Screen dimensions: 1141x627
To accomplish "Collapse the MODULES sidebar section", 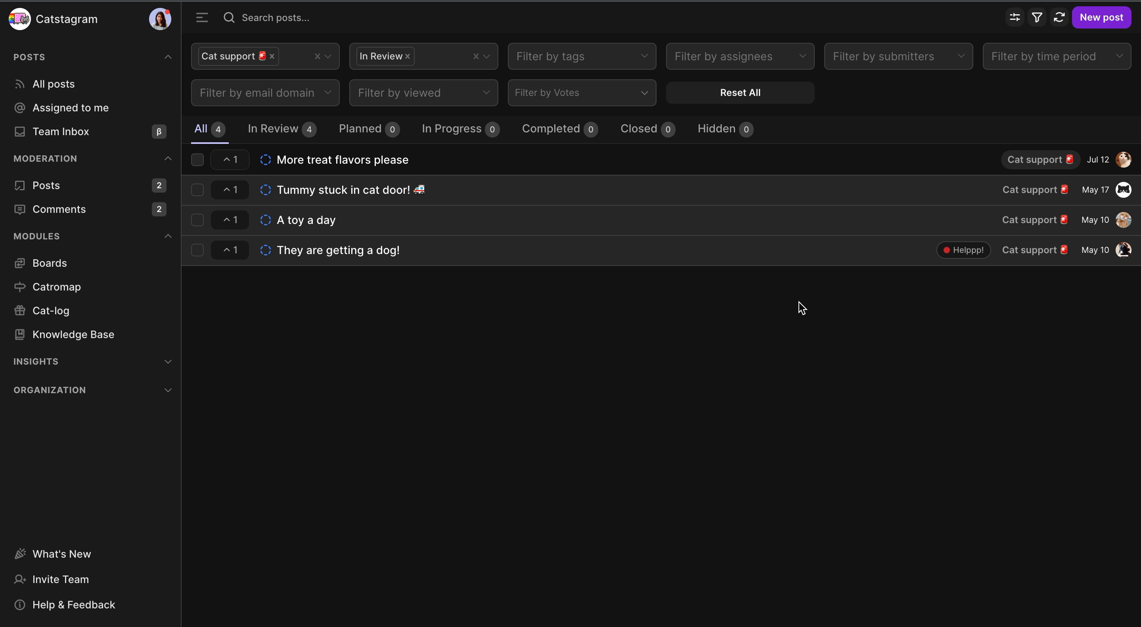I will [168, 236].
